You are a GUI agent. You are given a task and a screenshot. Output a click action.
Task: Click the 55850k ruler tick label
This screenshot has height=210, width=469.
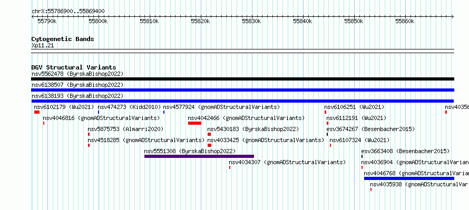[354, 21]
